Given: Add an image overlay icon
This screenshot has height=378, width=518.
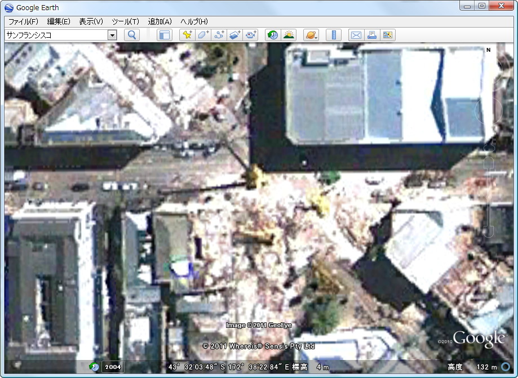Looking at the screenshot, I should coord(234,35).
